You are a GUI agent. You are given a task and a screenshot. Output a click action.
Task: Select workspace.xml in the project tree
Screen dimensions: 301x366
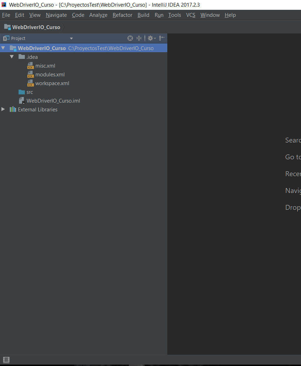[x=52, y=83]
